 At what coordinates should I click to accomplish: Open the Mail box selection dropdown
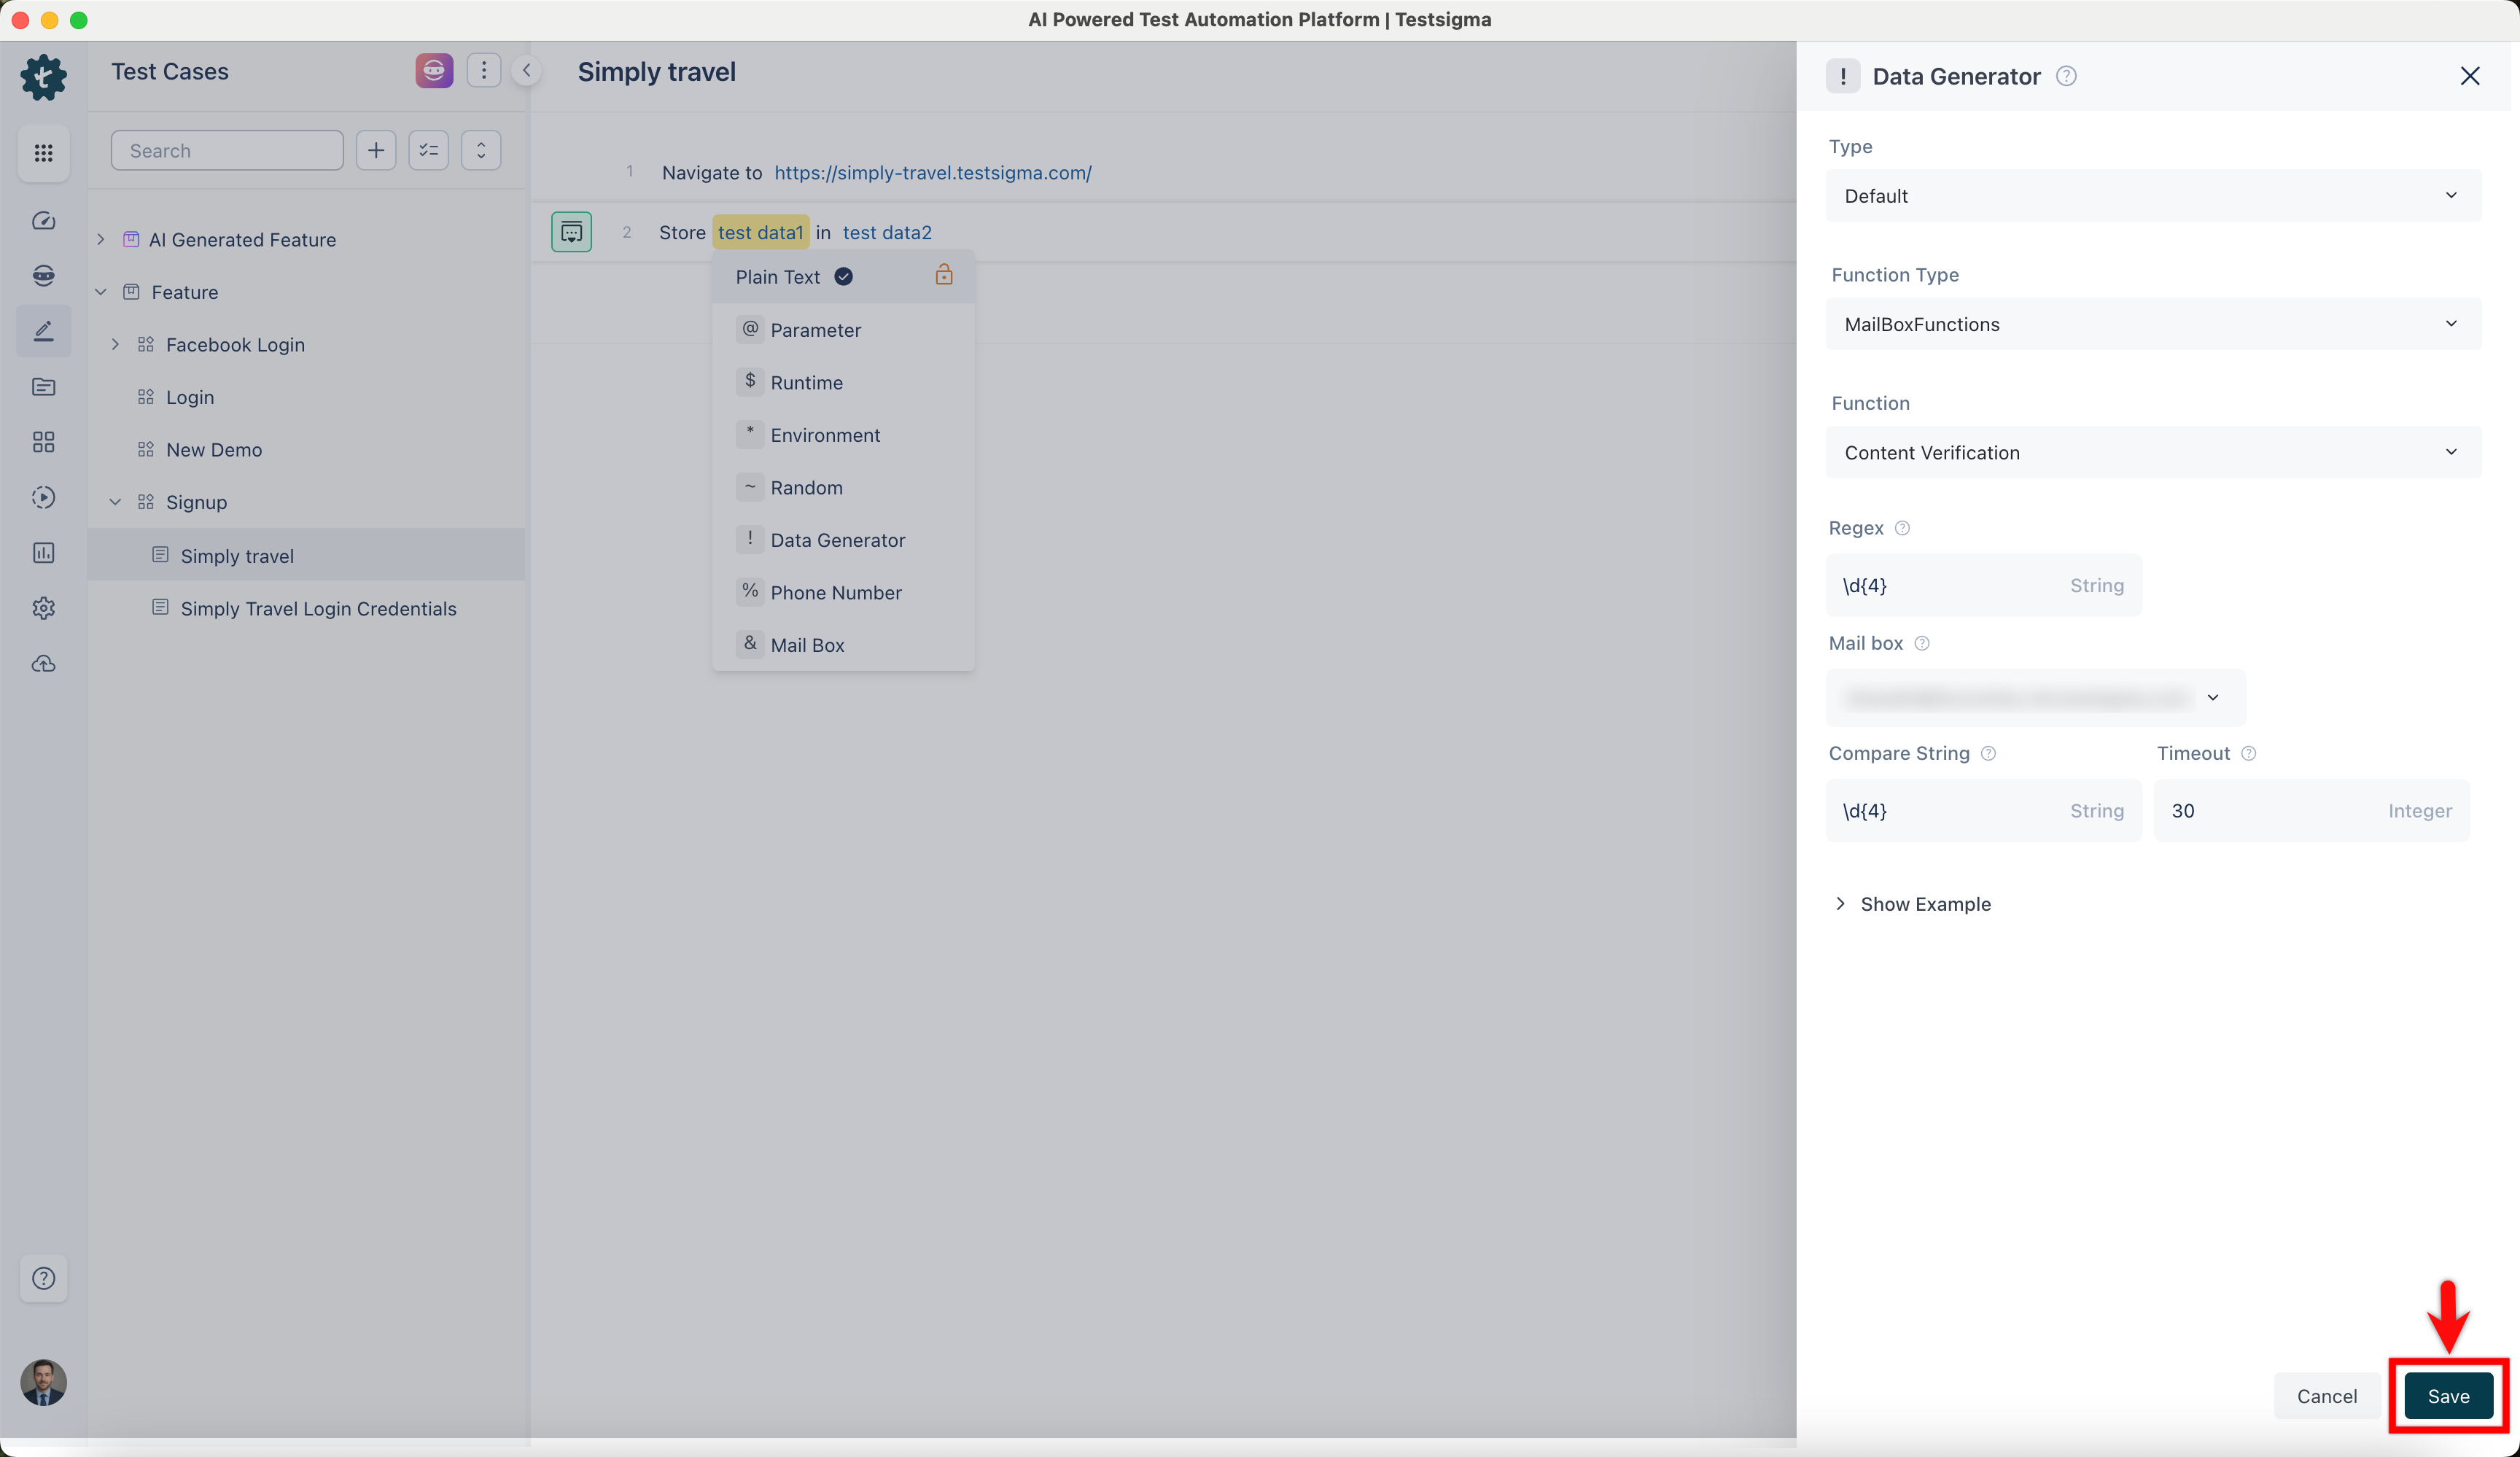pos(2035,697)
